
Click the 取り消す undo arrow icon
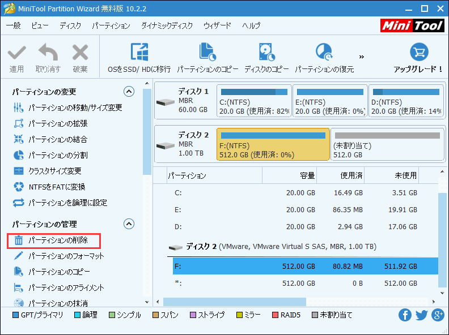48,53
